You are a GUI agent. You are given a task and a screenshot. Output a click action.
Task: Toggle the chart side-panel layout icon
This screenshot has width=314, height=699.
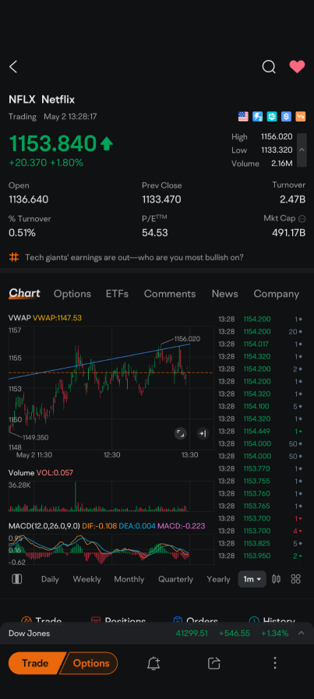[x=16, y=579]
